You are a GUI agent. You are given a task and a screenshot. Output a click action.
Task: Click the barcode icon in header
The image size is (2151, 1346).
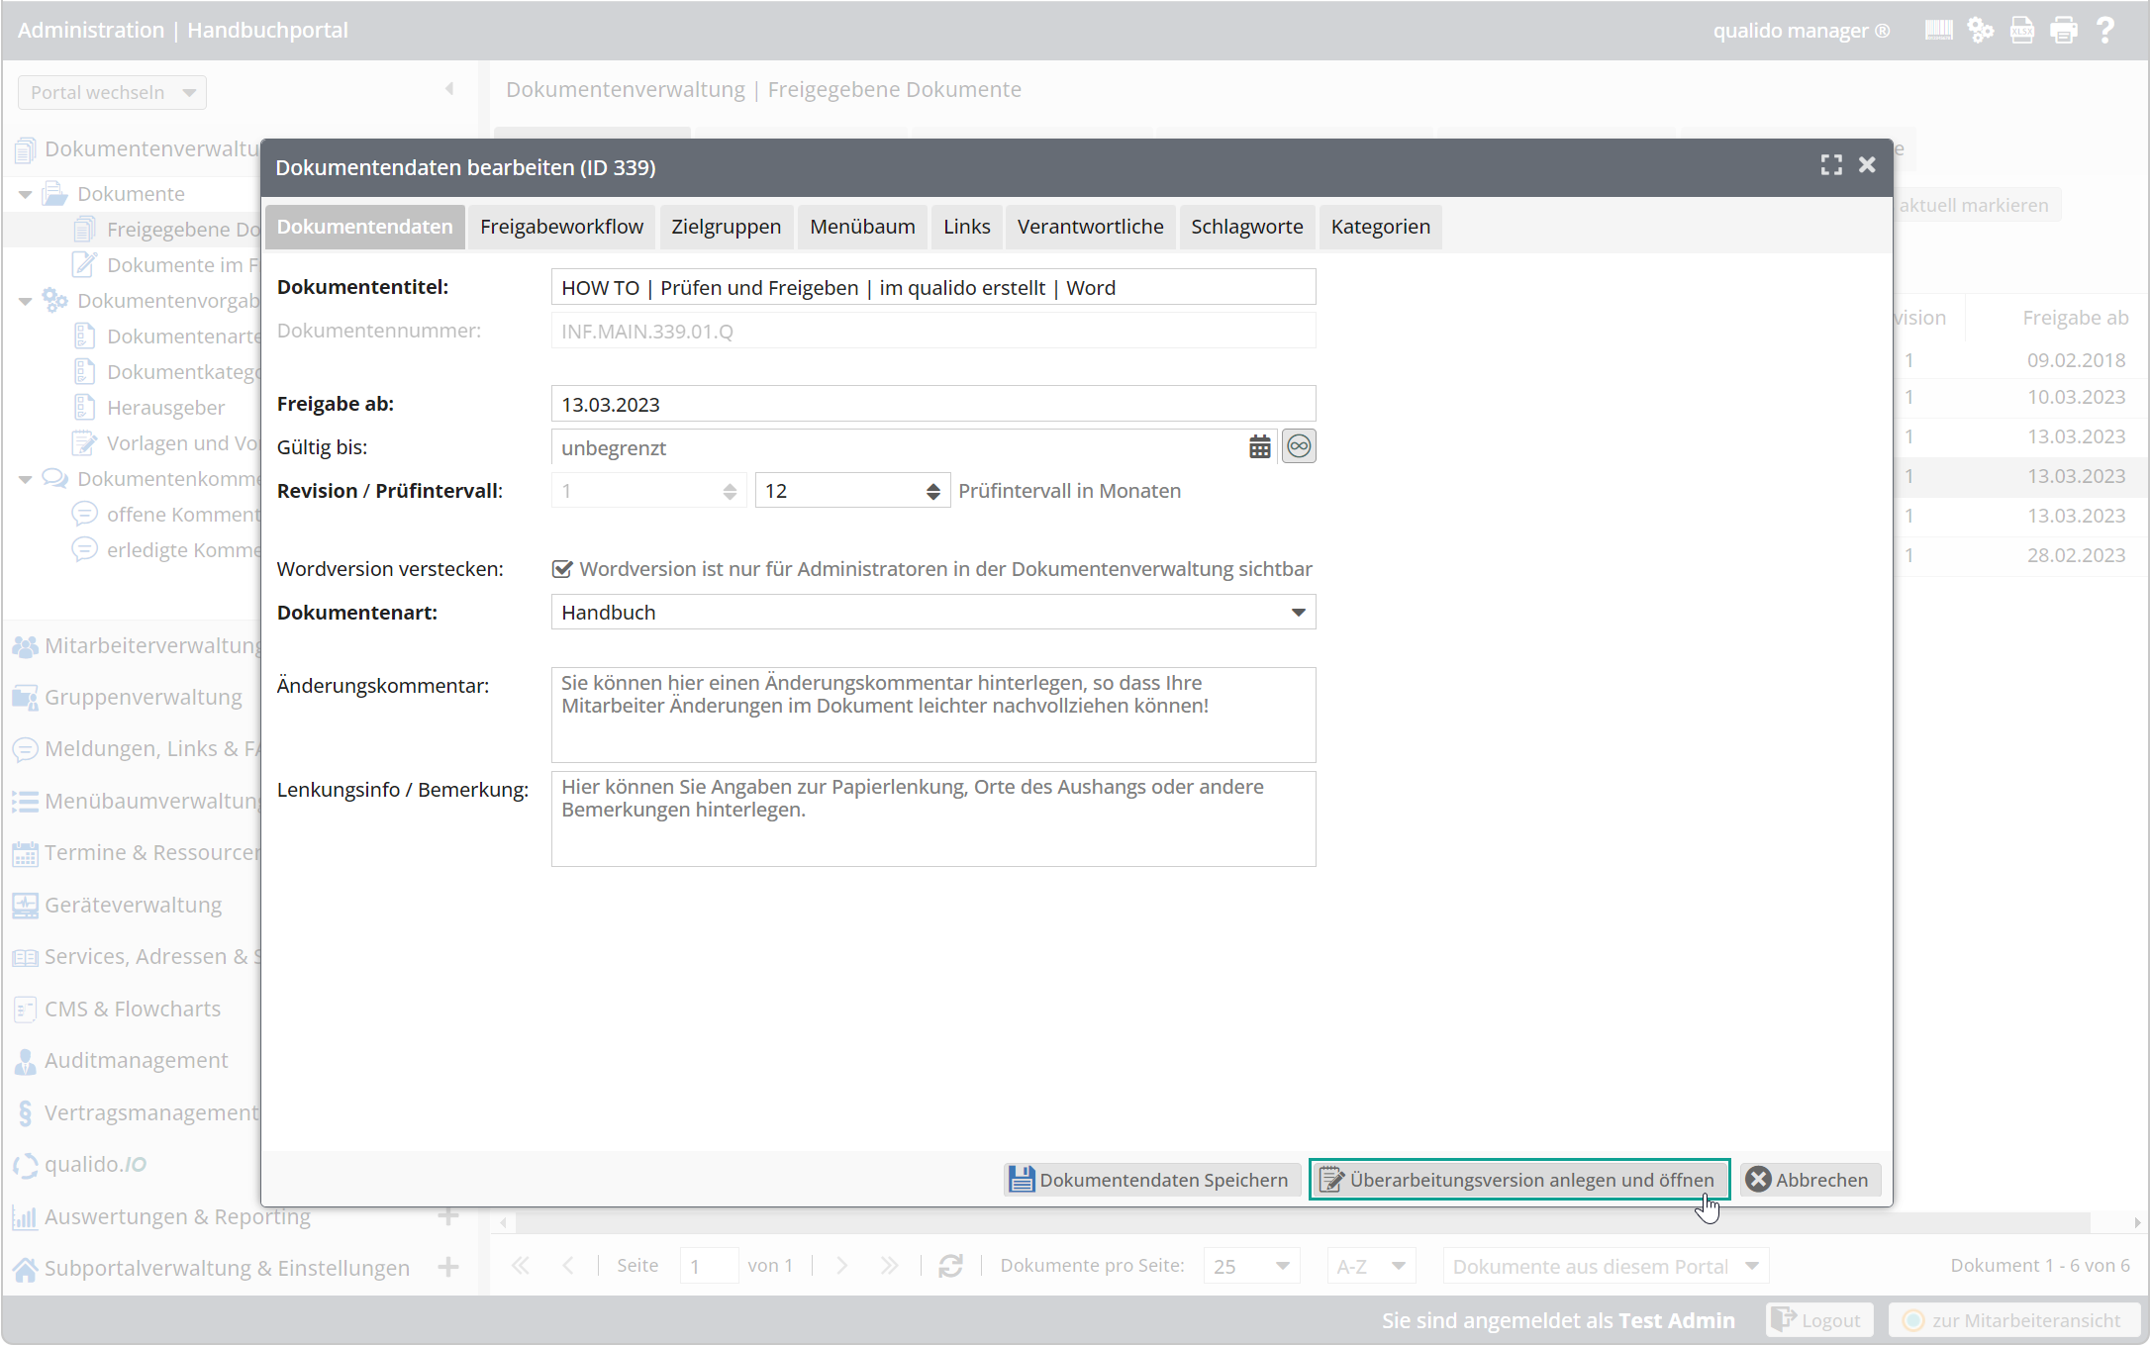pos(1938,31)
